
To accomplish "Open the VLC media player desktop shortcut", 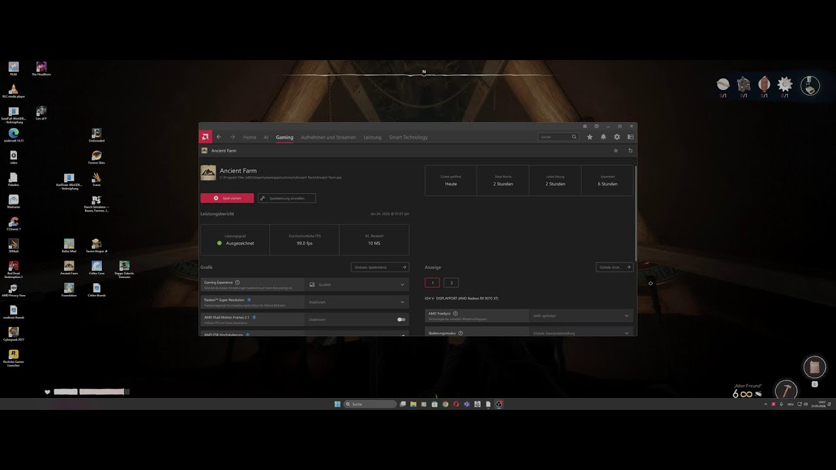I will click(x=13, y=91).
